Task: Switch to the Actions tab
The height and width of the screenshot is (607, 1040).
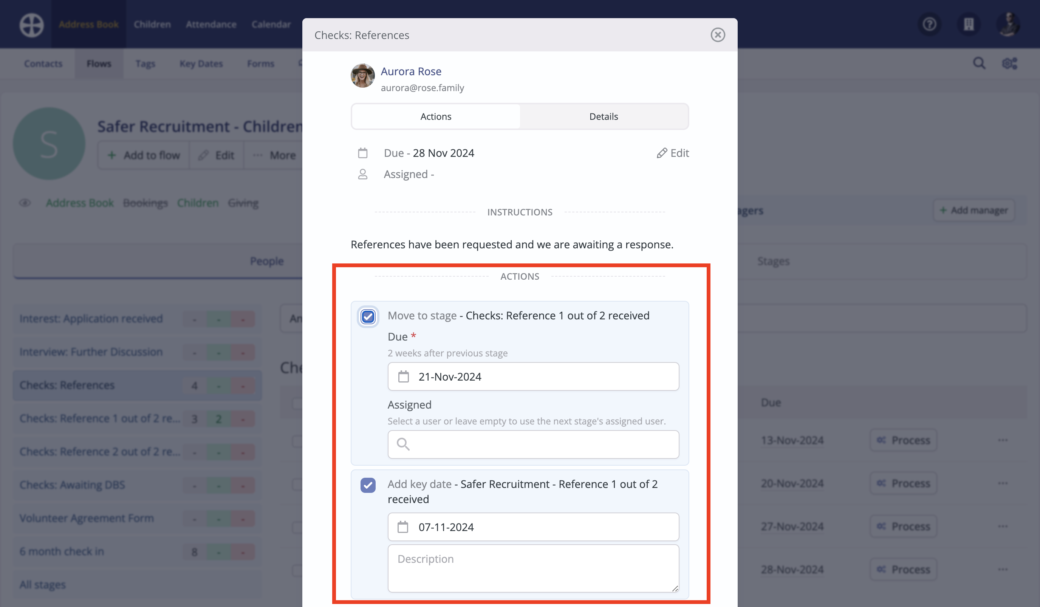Action: [436, 116]
